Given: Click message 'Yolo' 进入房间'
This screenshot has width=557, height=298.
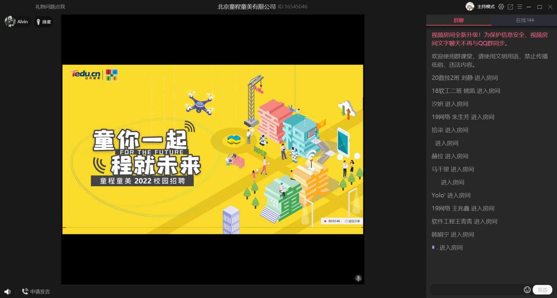Looking at the screenshot, I should tap(451, 195).
